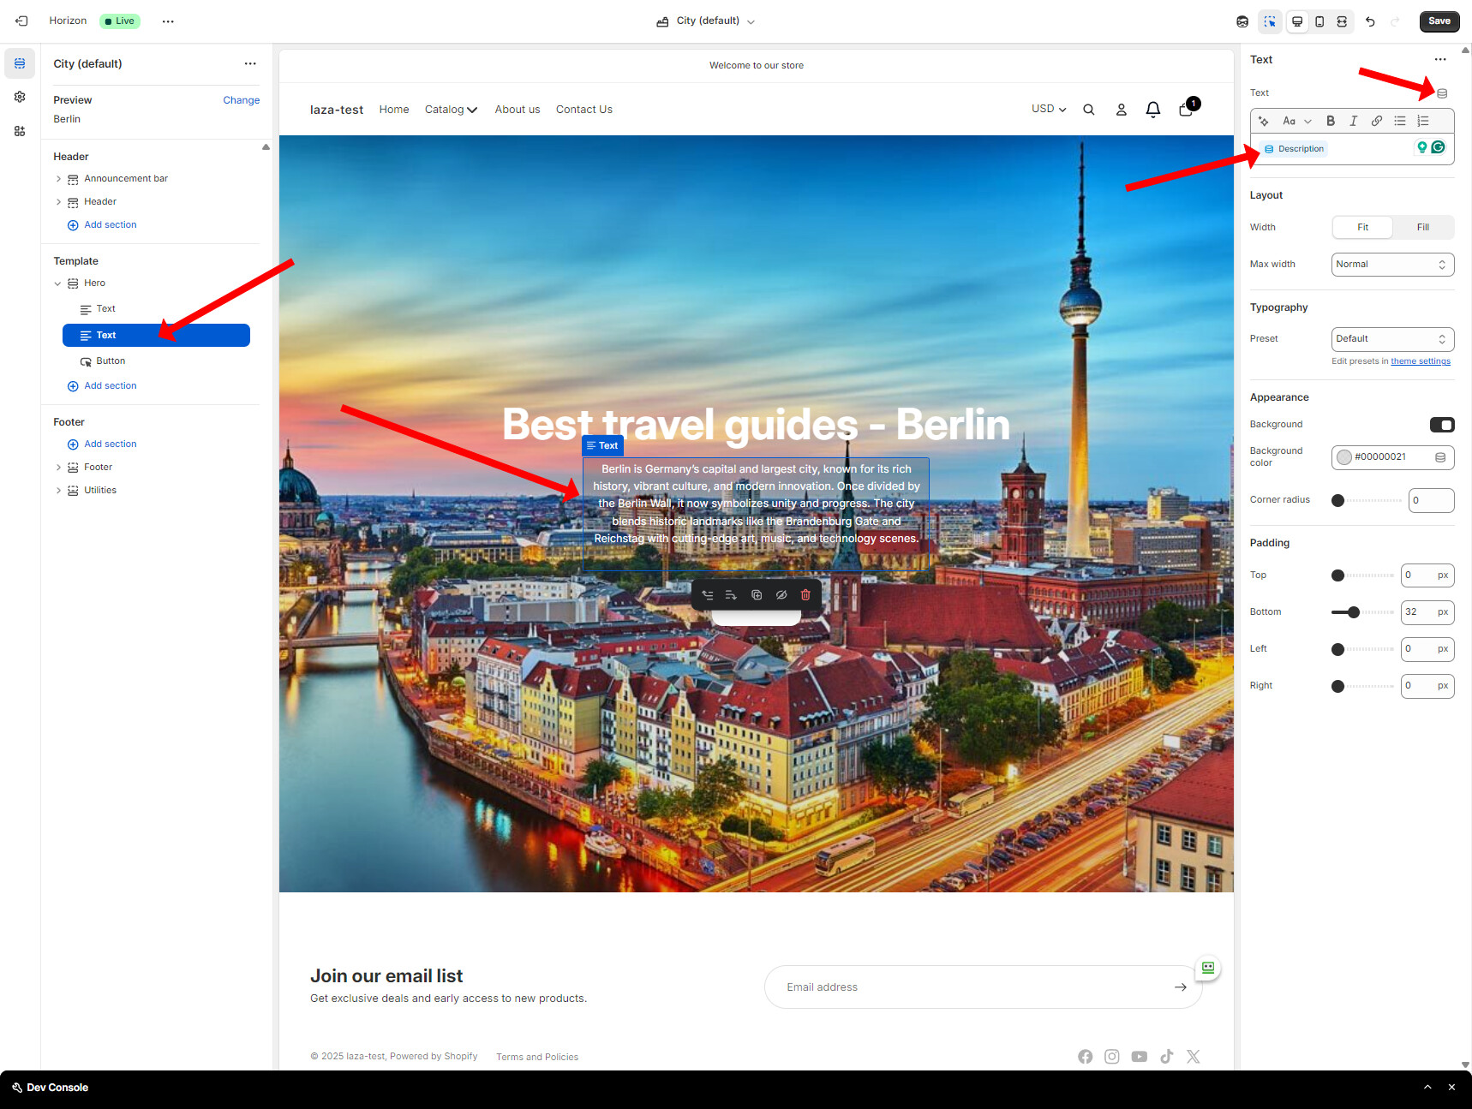Open City (default) panel more options

point(250,63)
